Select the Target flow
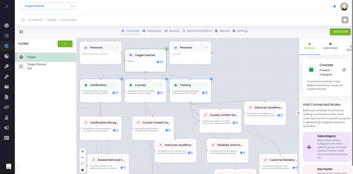 [46, 57]
